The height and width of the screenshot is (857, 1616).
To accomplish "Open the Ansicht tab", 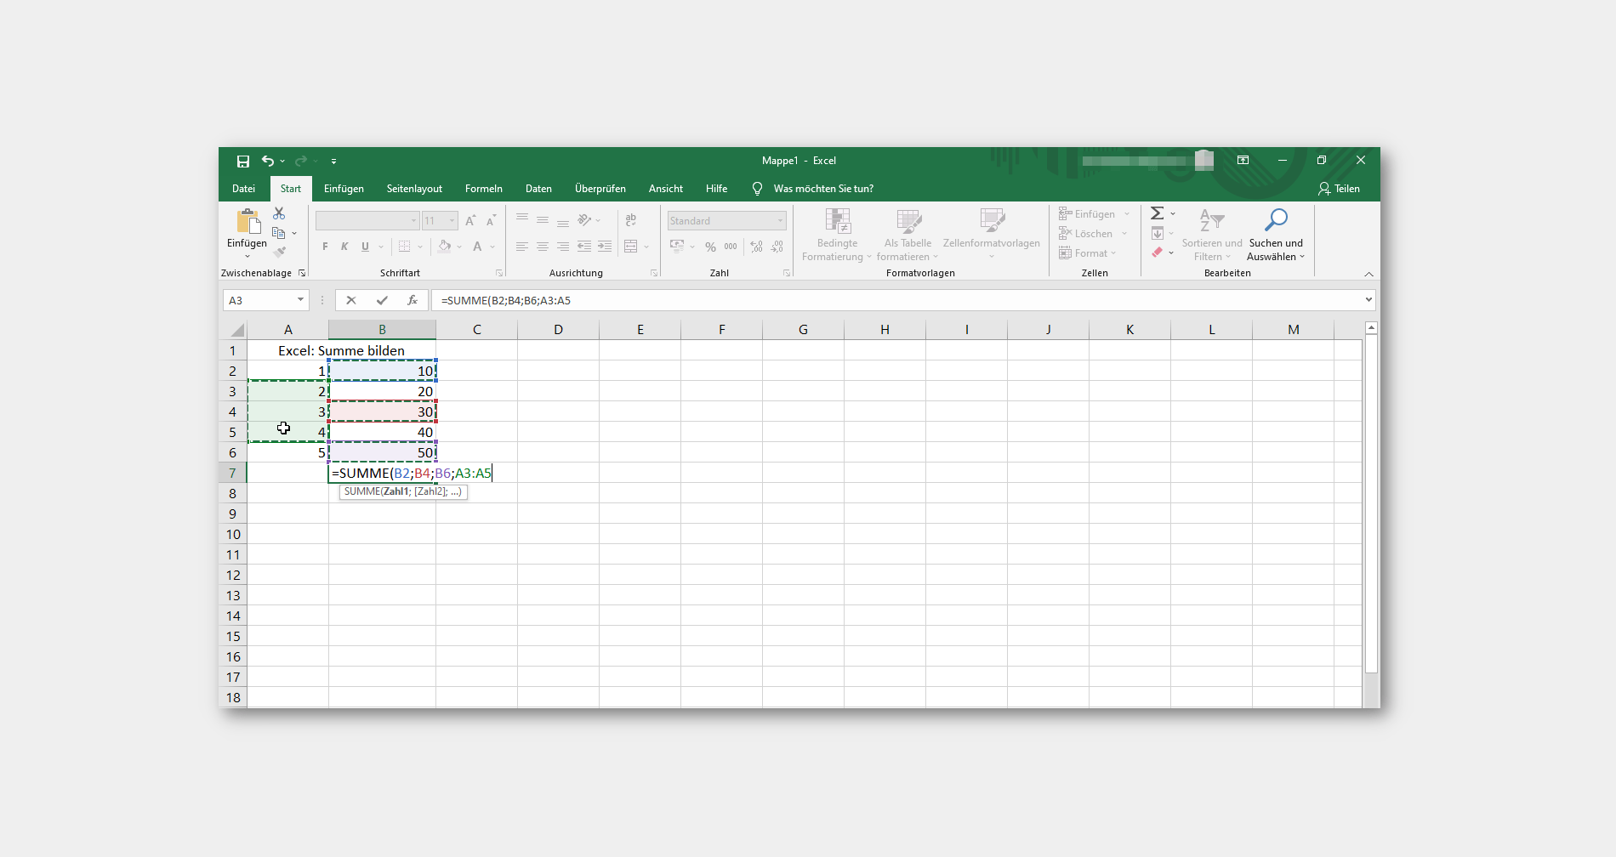I will tap(665, 189).
